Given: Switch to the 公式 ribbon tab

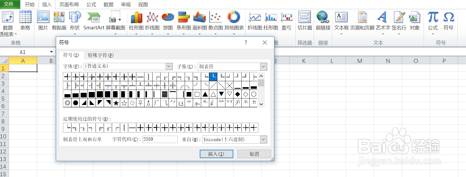Looking at the screenshot, I should 91,5.
